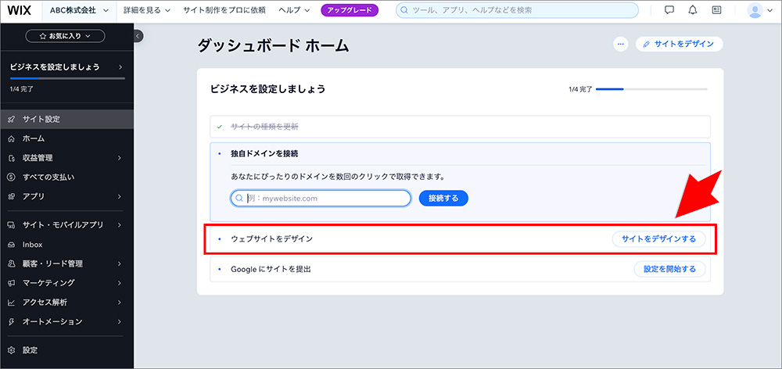Open the news card icon beside the bell
Image resolution: width=782 pixels, height=369 pixels.
point(716,10)
